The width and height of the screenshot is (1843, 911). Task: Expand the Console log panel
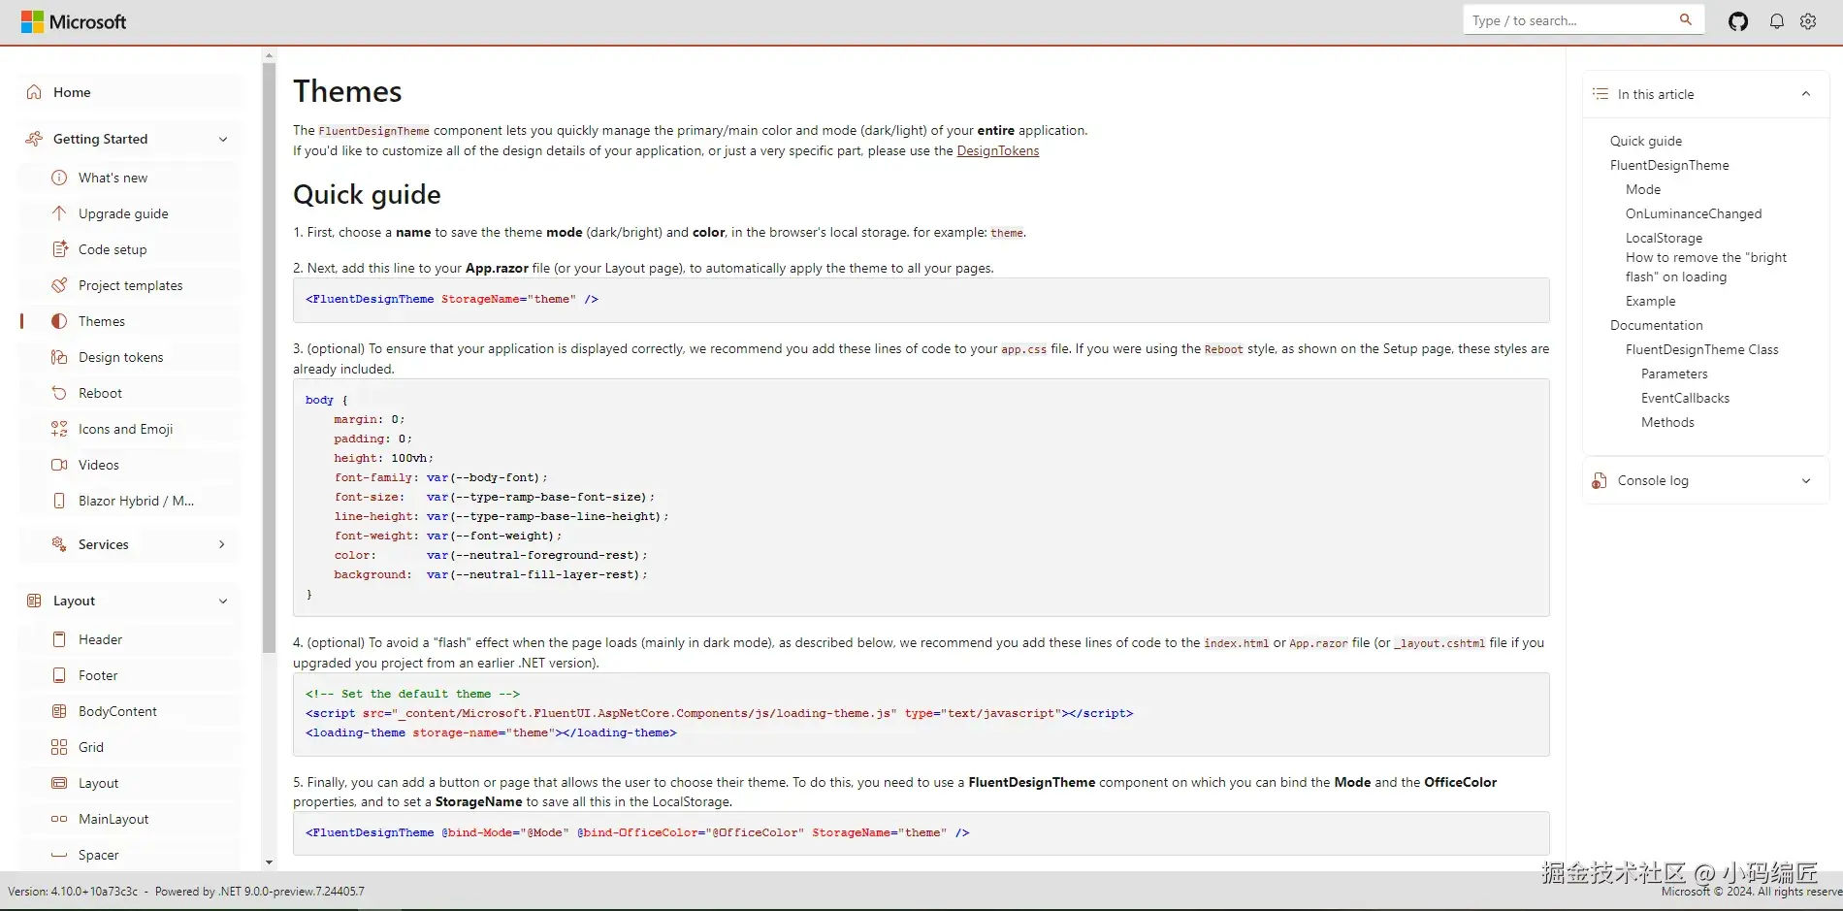click(x=1806, y=480)
